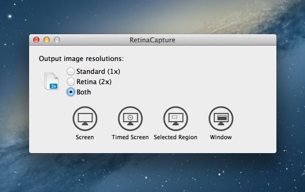Choose the Retina (2x) resolution option
Screen dimensions: 305x192
pos(71,81)
